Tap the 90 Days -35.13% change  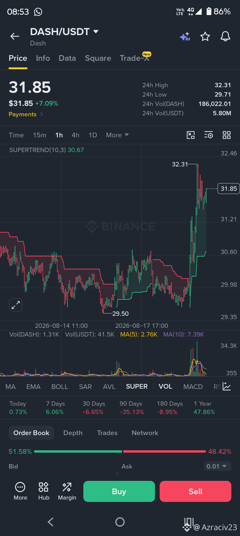(132, 408)
